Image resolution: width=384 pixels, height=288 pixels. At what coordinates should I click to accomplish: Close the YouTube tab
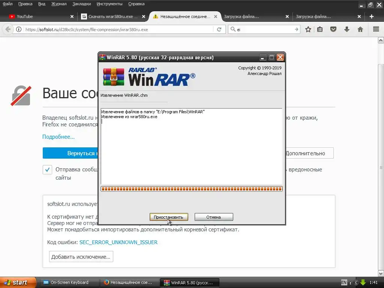coord(72,16)
